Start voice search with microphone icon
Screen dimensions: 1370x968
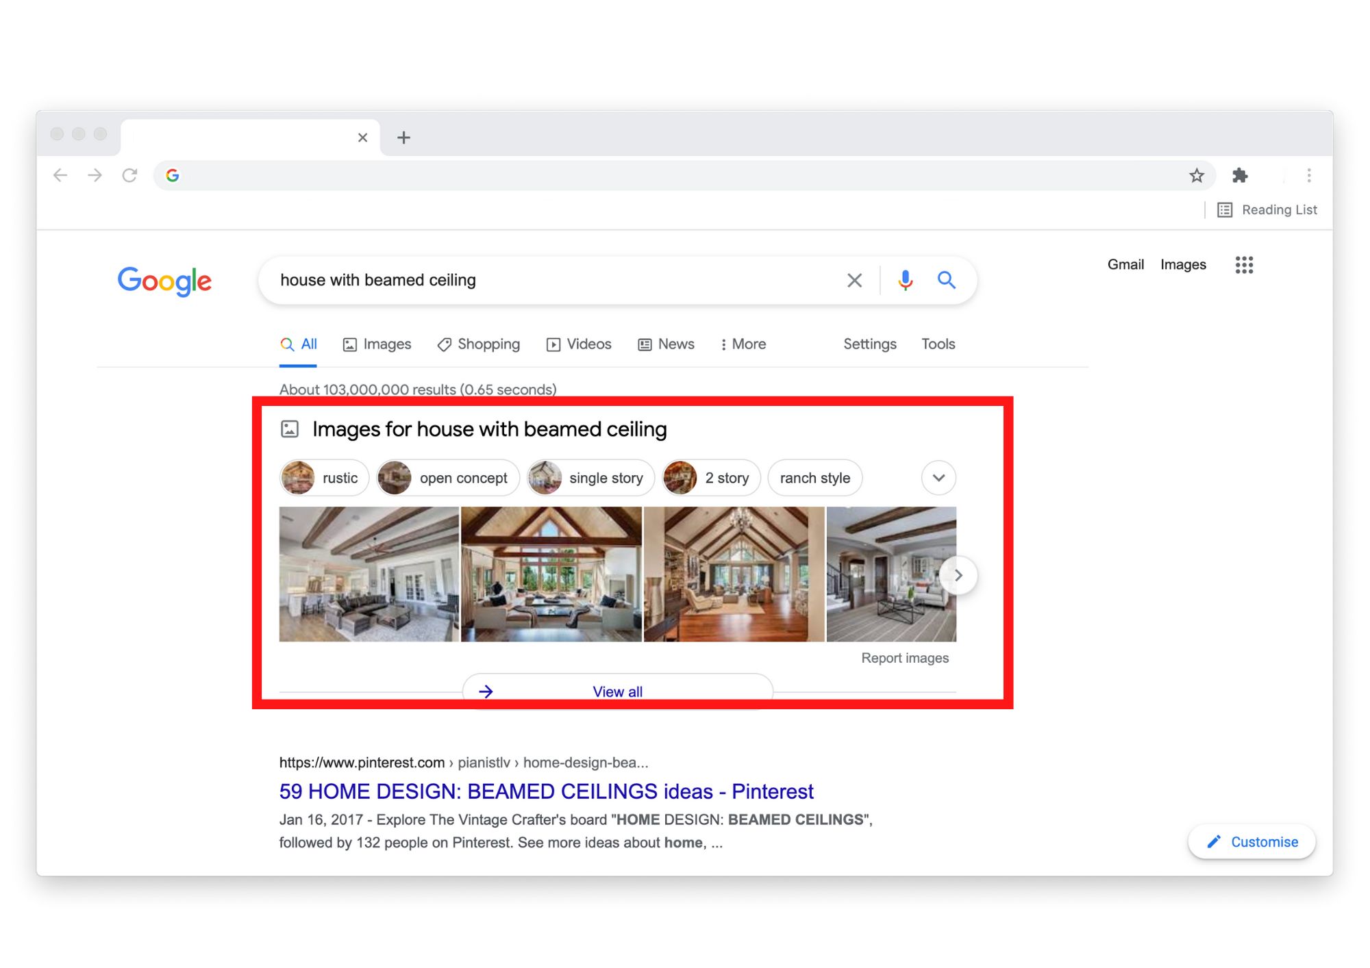905,280
